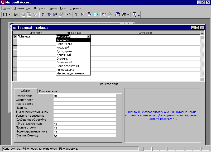211x152 pixels.
Task: Click the Прізвище field name cell
Action: pos(36,36)
